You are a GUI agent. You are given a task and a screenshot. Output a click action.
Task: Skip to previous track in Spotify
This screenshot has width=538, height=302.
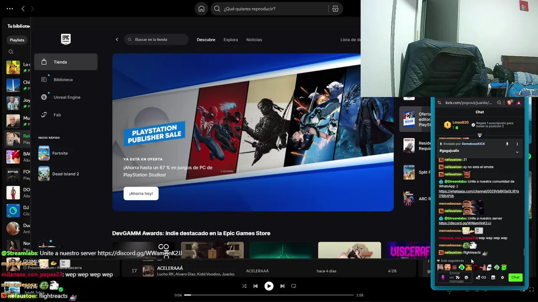[256, 286]
